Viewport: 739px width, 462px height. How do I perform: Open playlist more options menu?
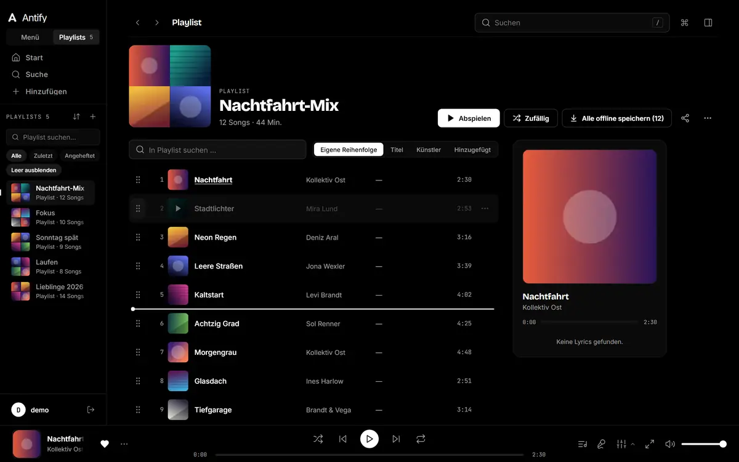coord(708,118)
